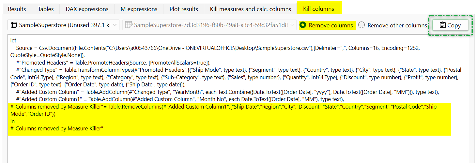Viewport: 476px width, 163px height.
Task: Switch to the Results tab
Action: pos(17,9)
